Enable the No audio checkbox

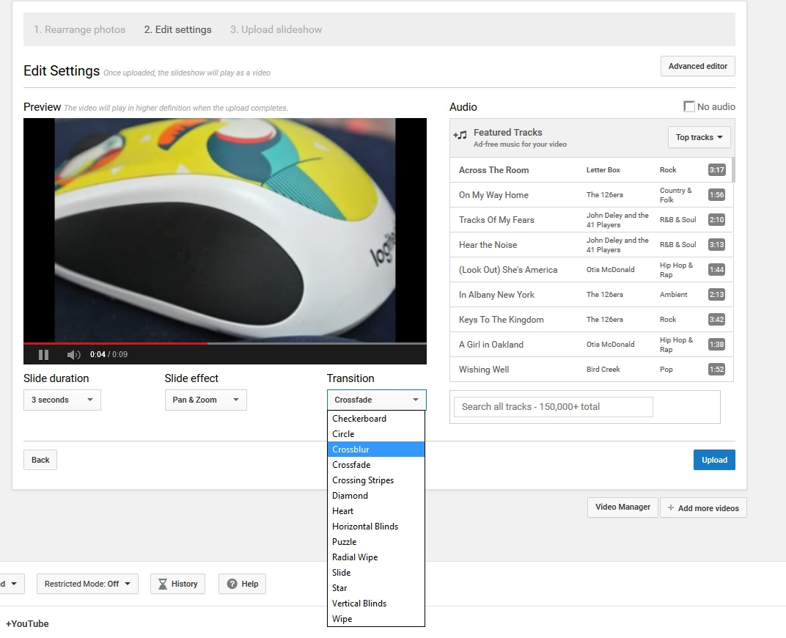pyautogui.click(x=689, y=107)
